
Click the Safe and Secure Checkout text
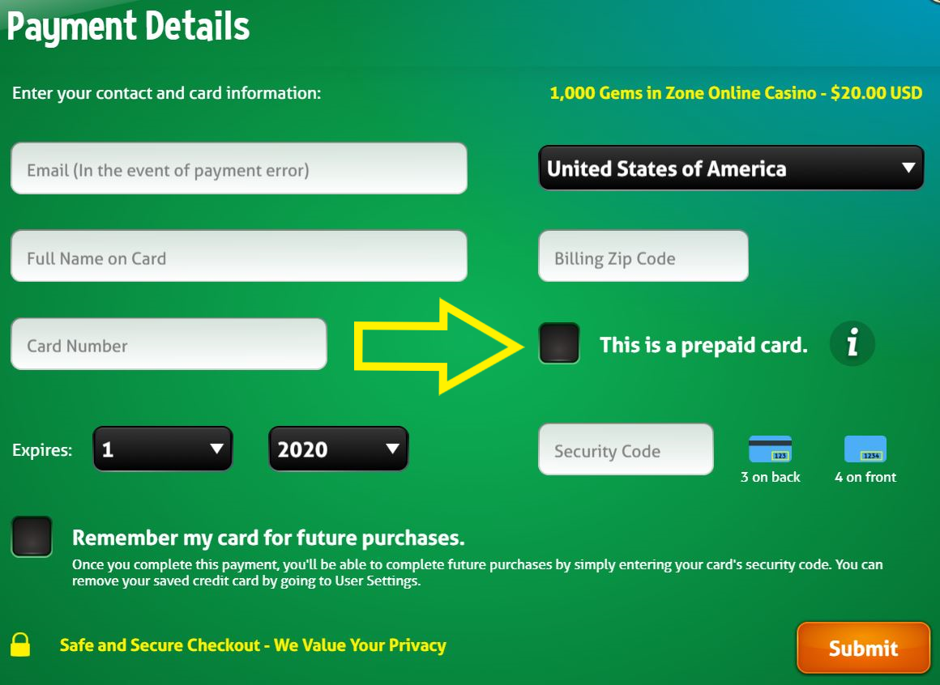tap(253, 645)
